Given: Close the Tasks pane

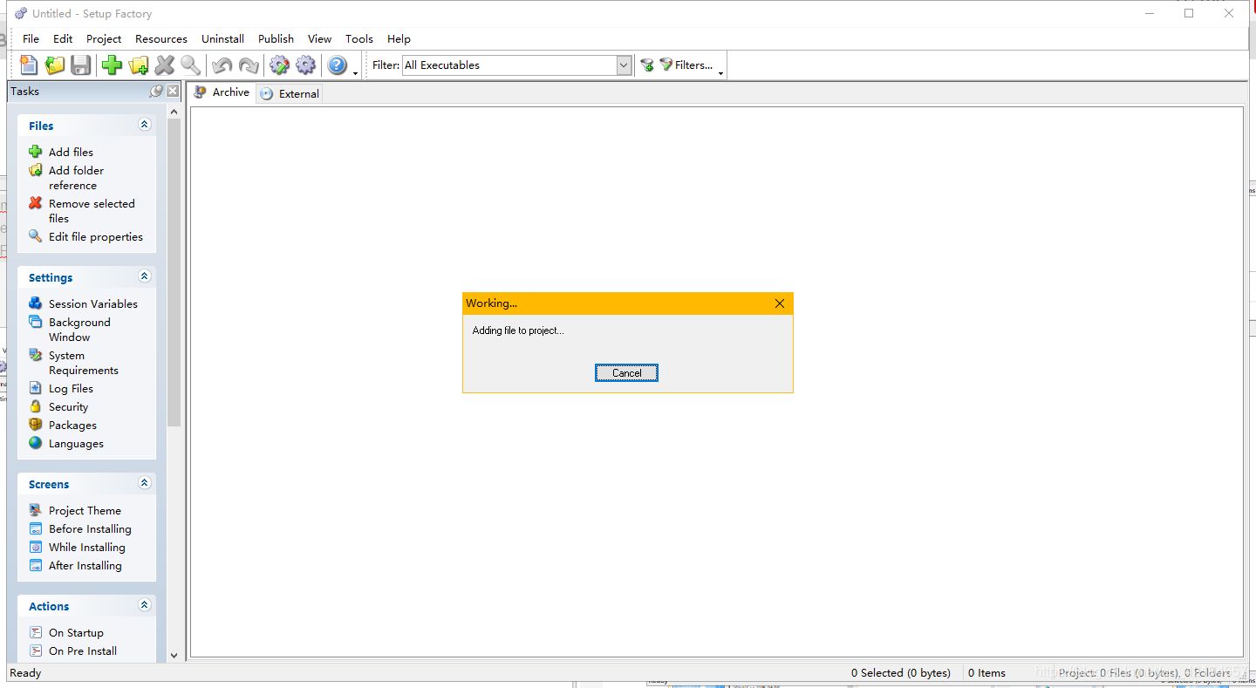Looking at the screenshot, I should coord(173,91).
